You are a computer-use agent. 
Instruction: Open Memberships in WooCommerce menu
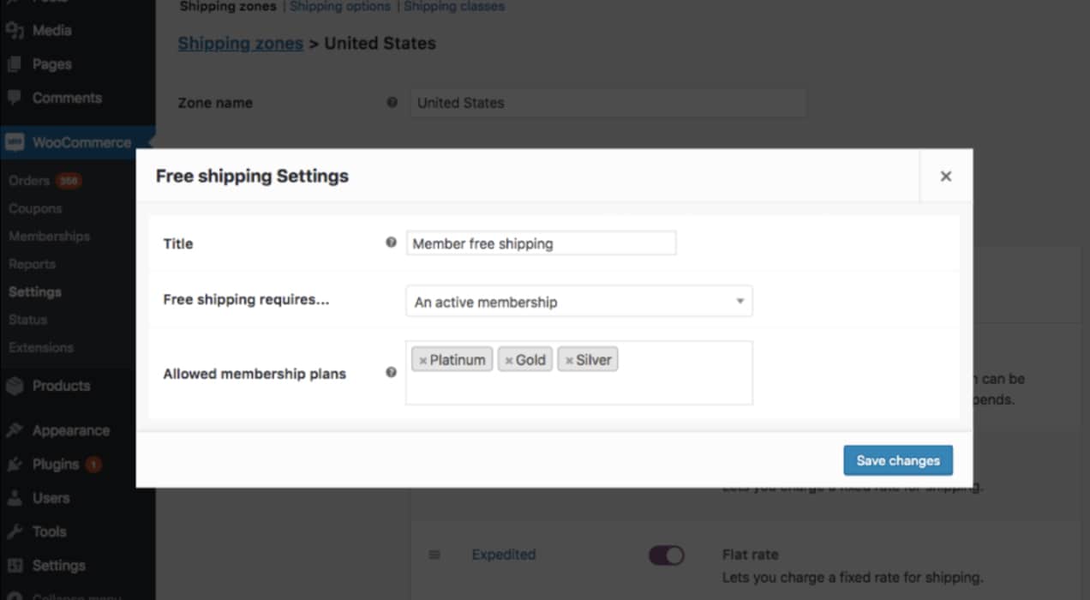coord(49,236)
